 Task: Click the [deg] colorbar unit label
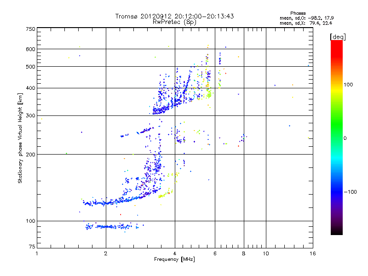click(338, 37)
